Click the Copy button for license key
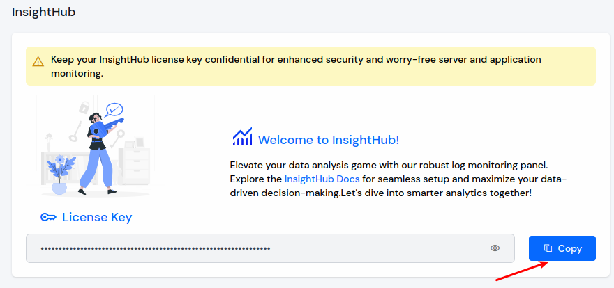Screen dimensions: 614x288 562,248
